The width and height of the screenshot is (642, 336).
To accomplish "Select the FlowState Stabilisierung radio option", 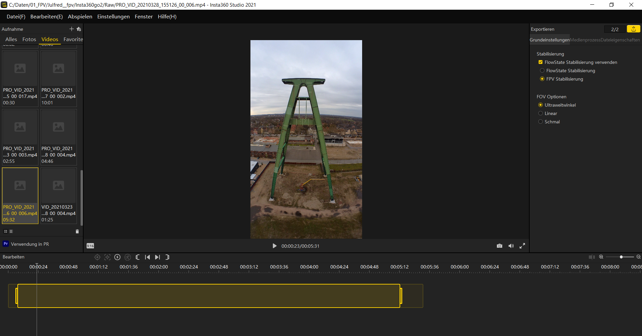I will pos(542,71).
